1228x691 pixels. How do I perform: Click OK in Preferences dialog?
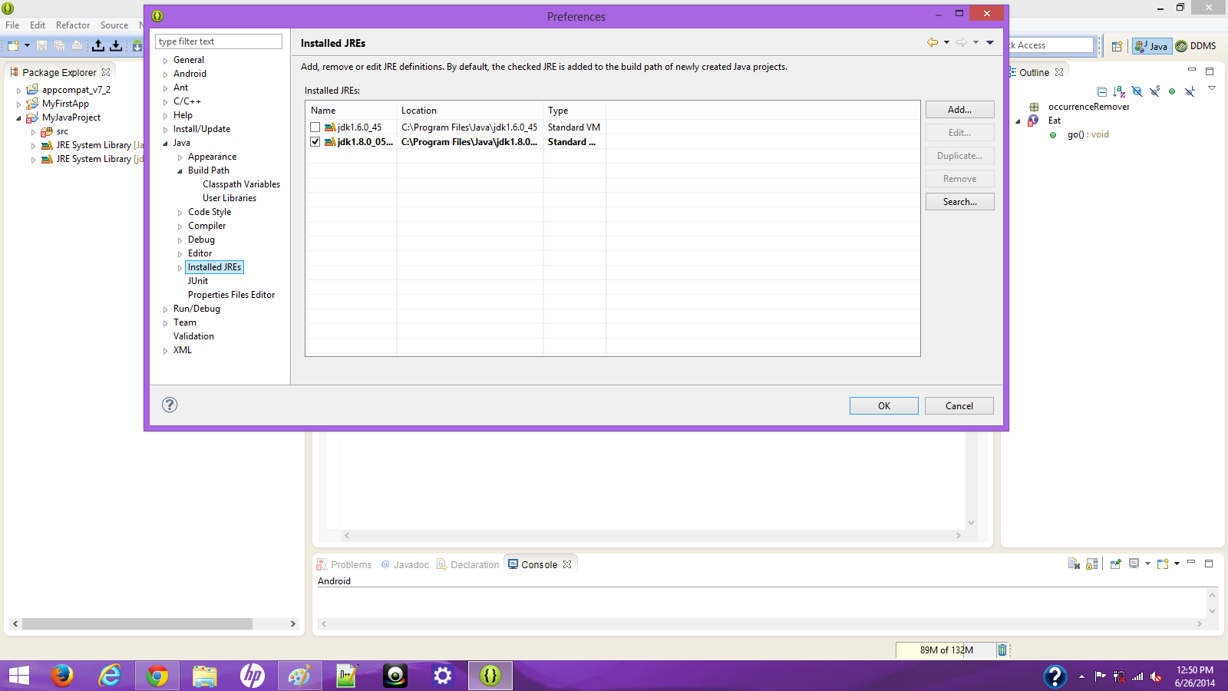pyautogui.click(x=884, y=406)
